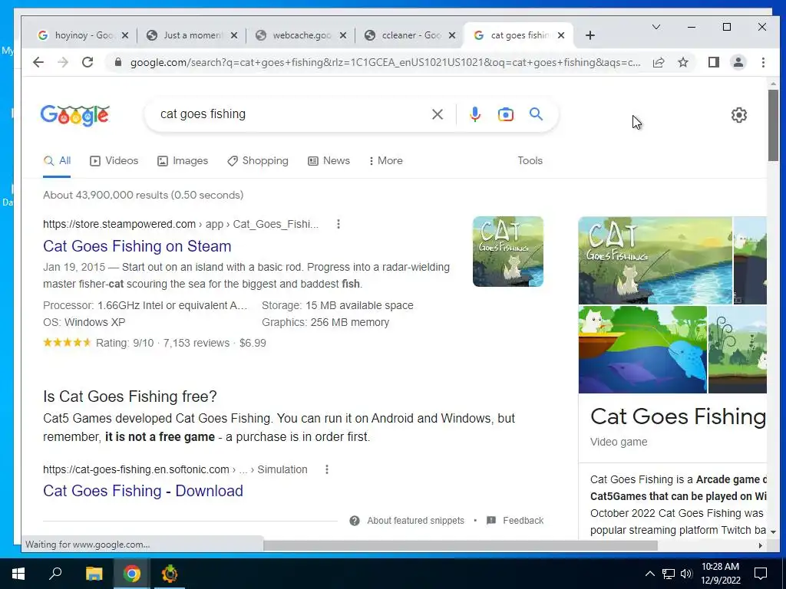Open the Windows Start menu
The image size is (786, 589).
pos(18,574)
